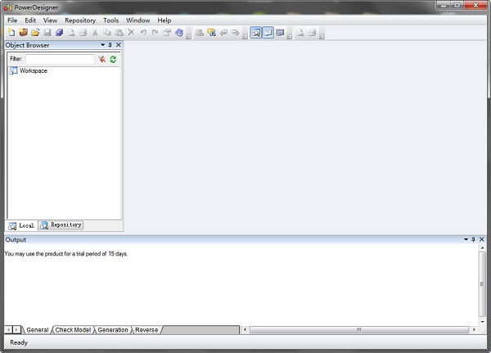The image size is (491, 353).
Task: Click the Paste clipboard icon
Action: tap(119, 32)
